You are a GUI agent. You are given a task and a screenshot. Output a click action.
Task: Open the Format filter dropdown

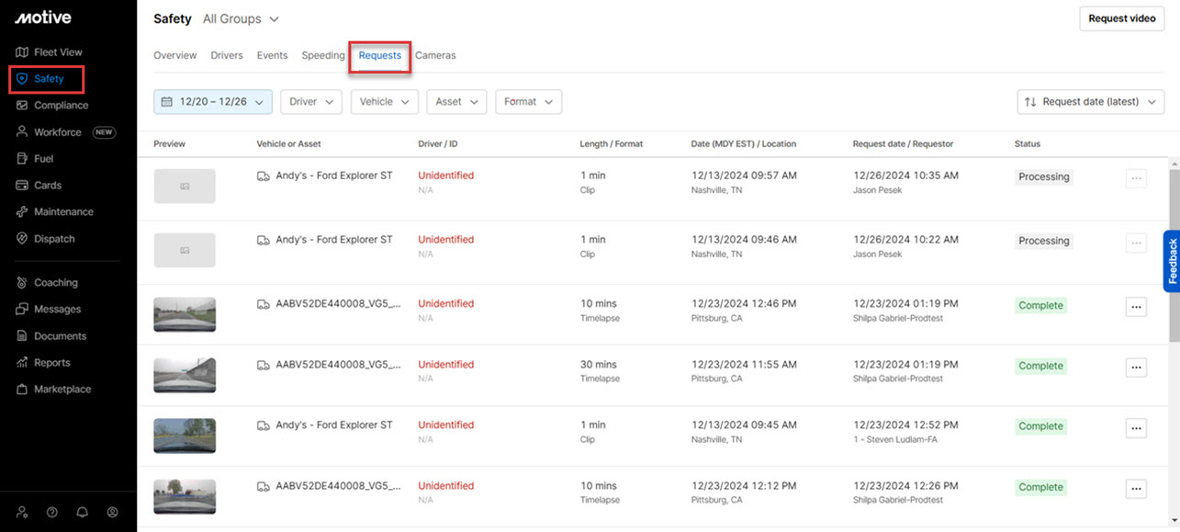(528, 102)
